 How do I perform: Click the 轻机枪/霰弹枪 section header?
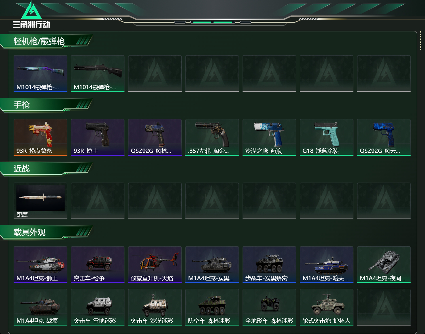tap(47, 41)
